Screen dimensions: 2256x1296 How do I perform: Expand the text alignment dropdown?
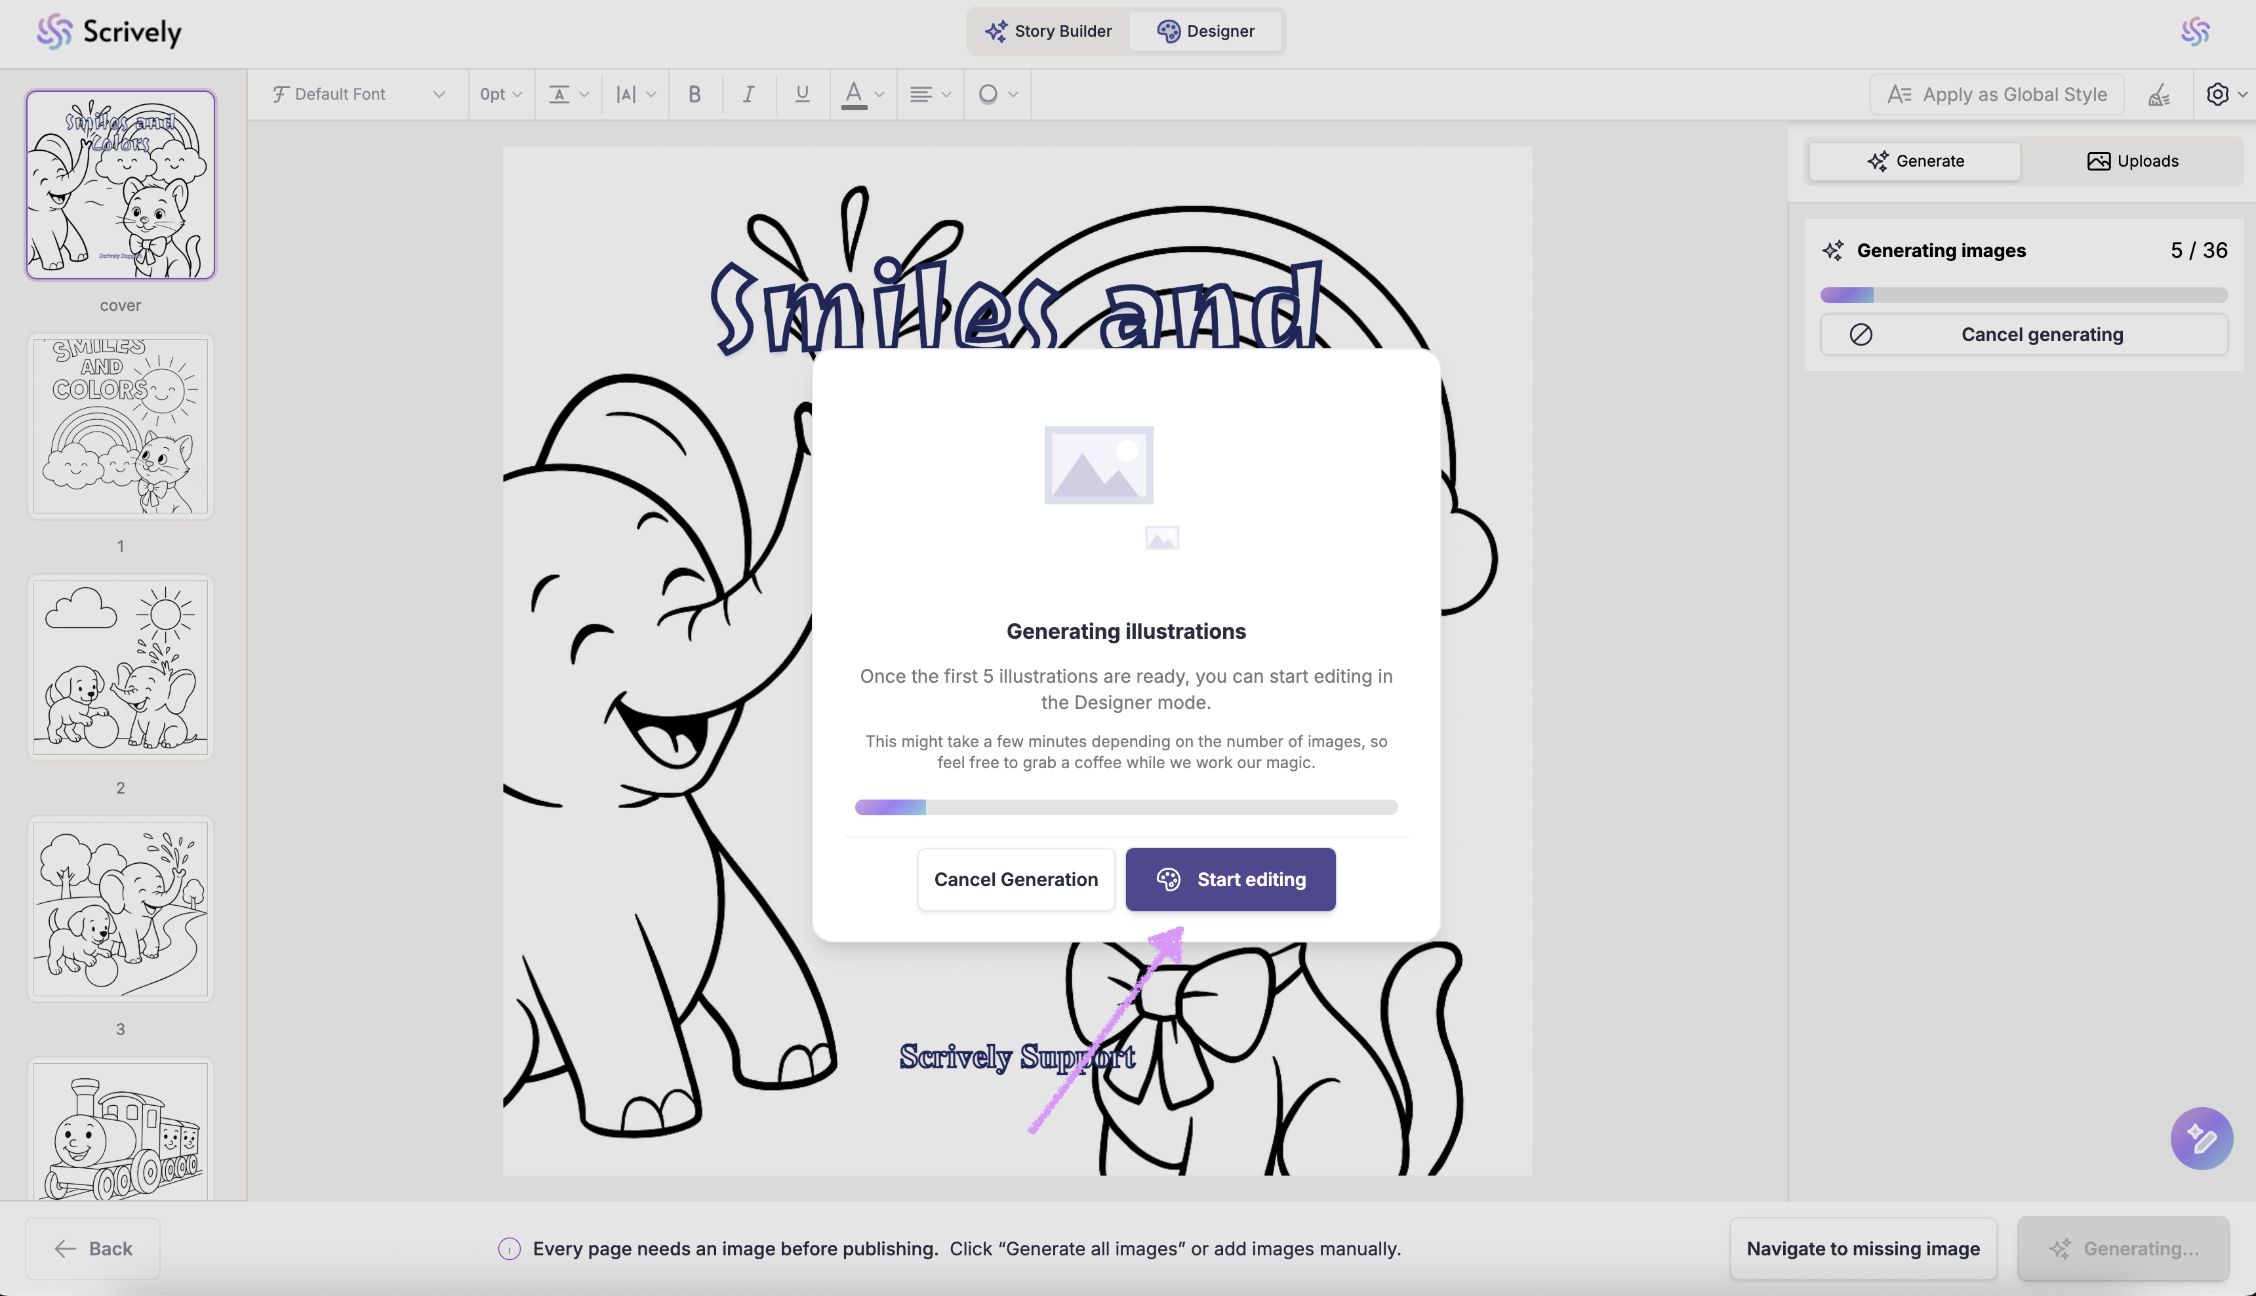[929, 94]
